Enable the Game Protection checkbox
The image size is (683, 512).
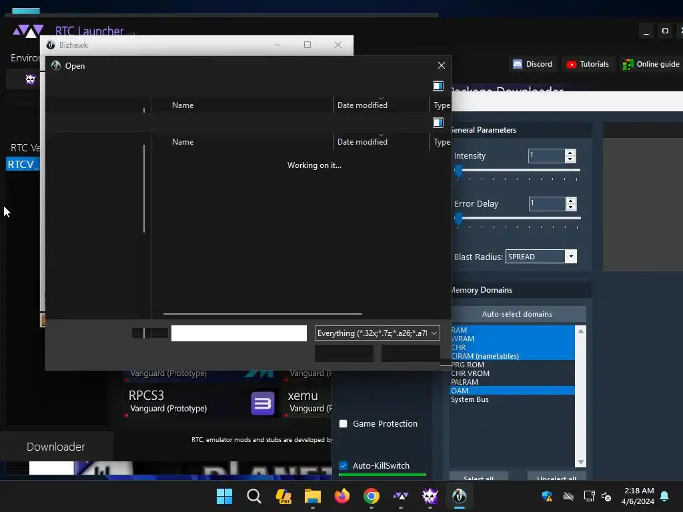344,423
